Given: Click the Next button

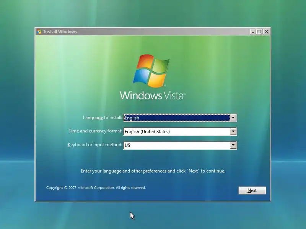Looking at the screenshot, I should pyautogui.click(x=252, y=190).
